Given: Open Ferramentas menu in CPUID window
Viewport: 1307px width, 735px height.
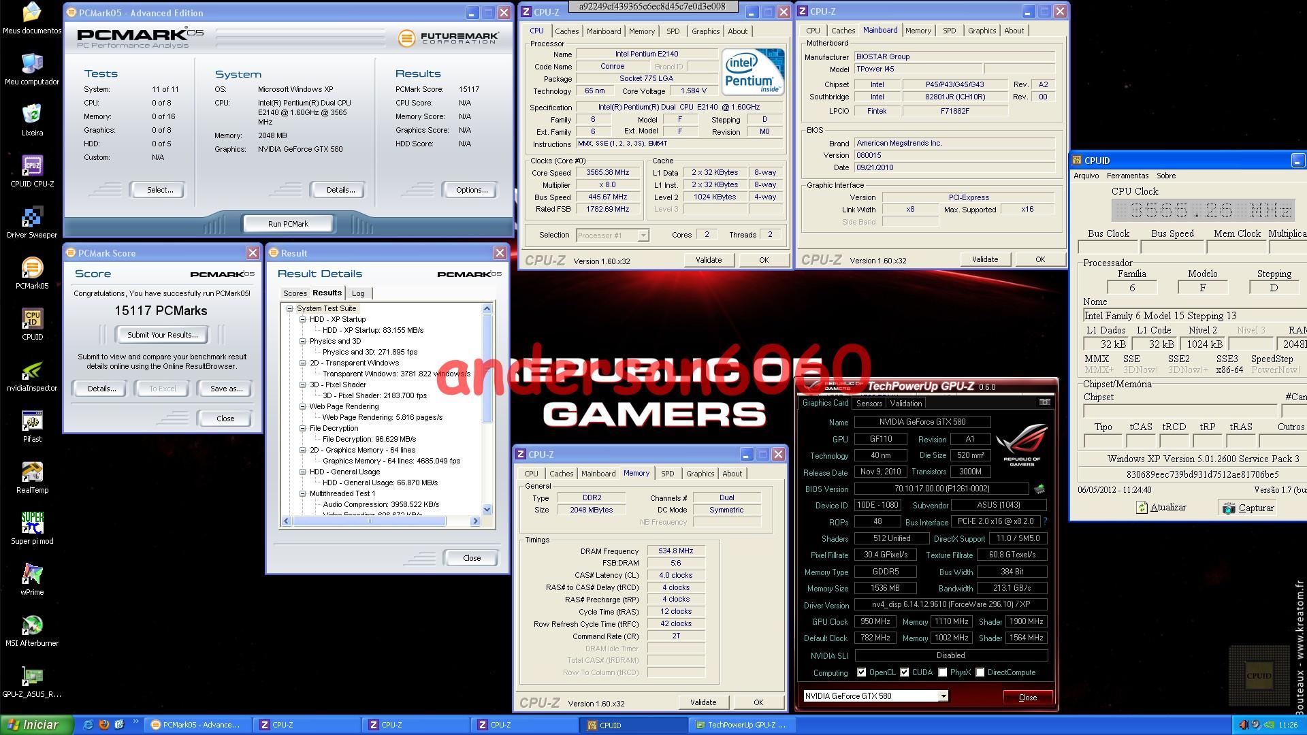Looking at the screenshot, I should click(1127, 176).
